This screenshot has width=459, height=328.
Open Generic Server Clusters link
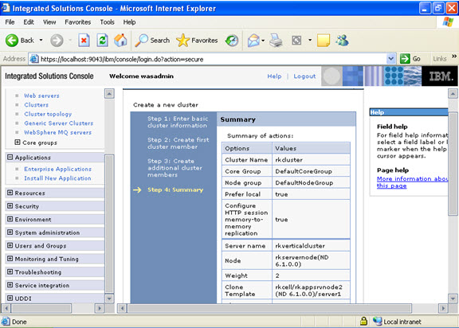58,123
